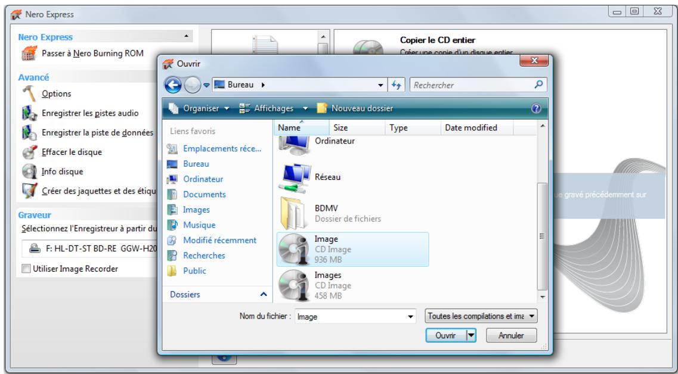The image size is (678, 374).
Task: Sort by Name column header
Action: [302, 128]
